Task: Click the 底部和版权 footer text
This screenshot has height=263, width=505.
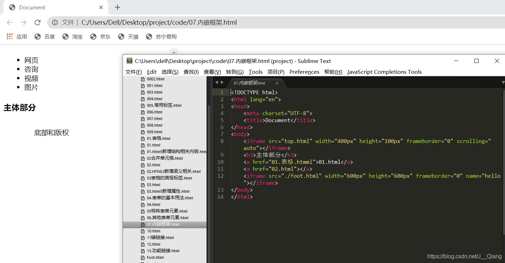Action: pyautogui.click(x=52, y=133)
